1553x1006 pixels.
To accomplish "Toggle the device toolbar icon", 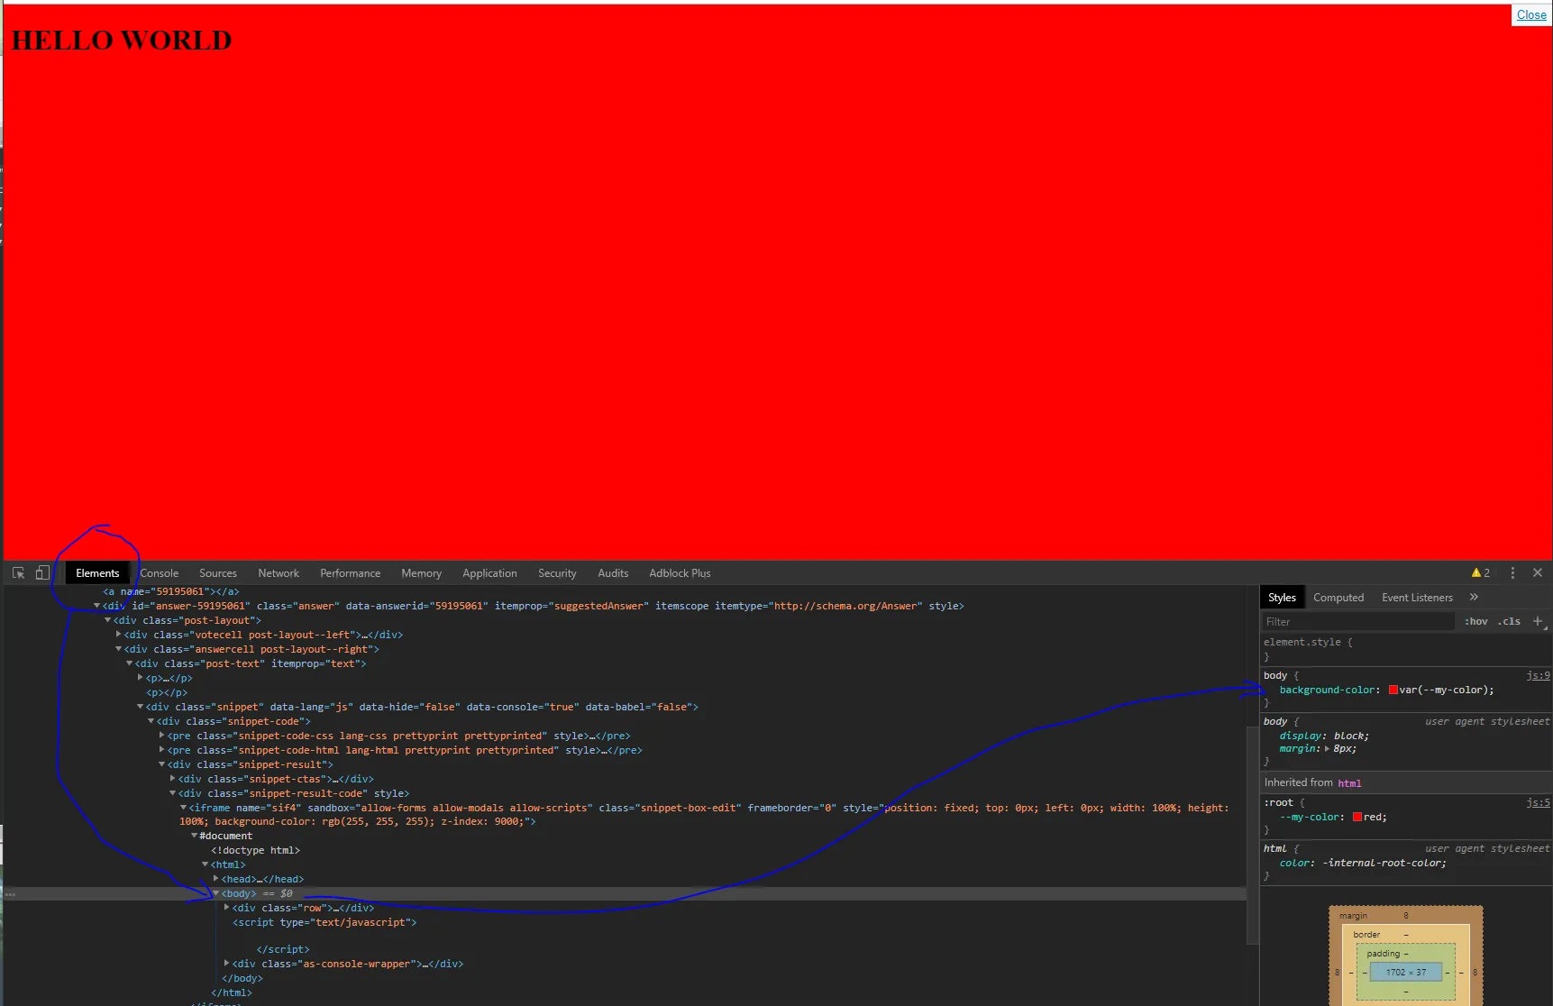I will 41,572.
